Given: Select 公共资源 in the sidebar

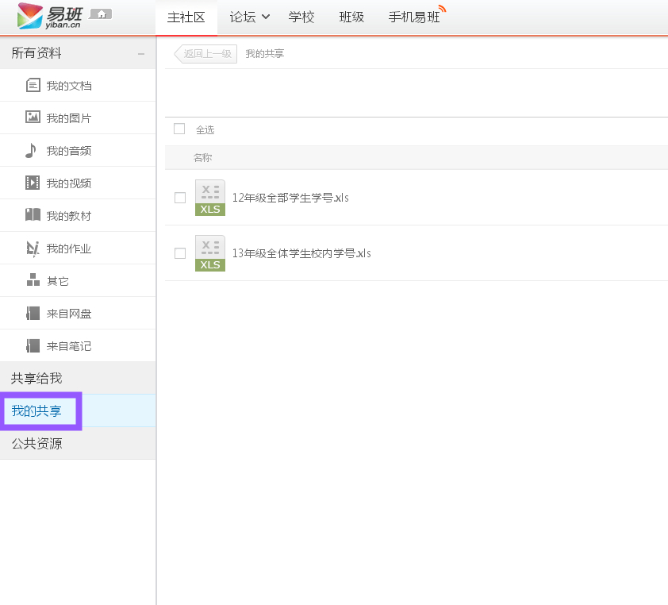Looking at the screenshot, I should 36,444.
